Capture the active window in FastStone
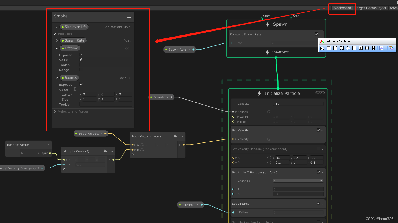The image size is (398, 223). click(329, 48)
